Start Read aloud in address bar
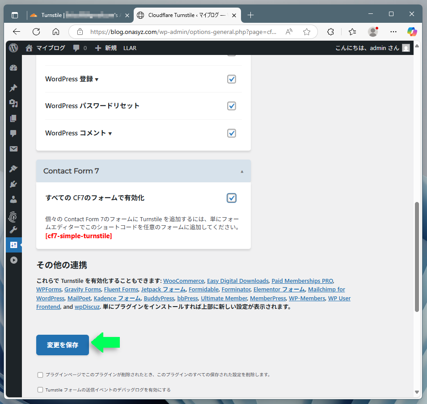Viewport: 427px width, 404px height. 289,32
